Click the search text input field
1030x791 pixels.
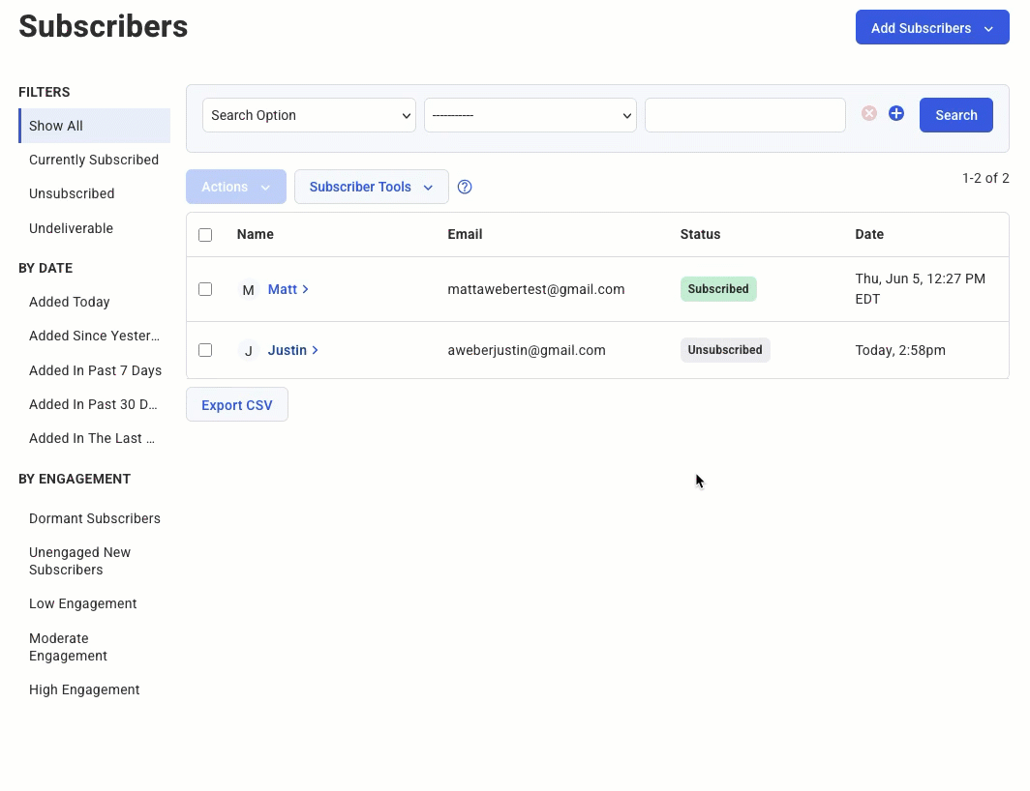tap(744, 115)
